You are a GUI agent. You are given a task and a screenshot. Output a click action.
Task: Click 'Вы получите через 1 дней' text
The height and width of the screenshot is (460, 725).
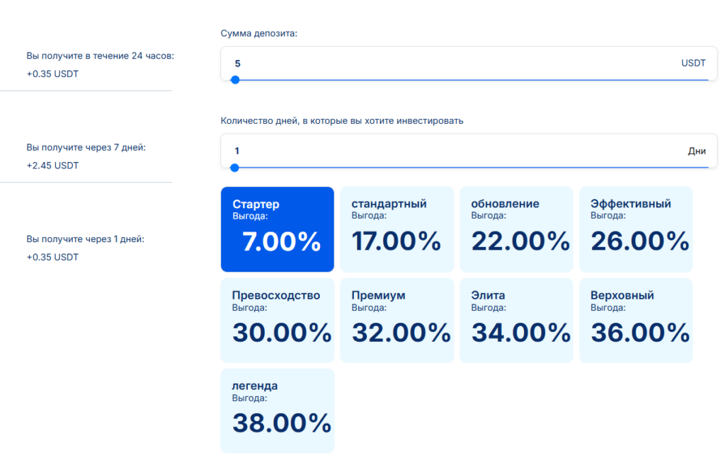coord(85,239)
